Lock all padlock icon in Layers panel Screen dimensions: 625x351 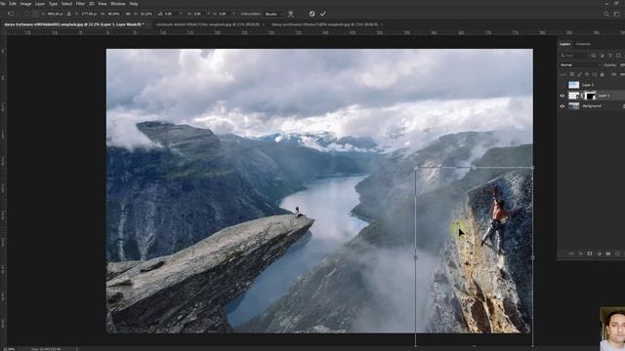coord(603,74)
